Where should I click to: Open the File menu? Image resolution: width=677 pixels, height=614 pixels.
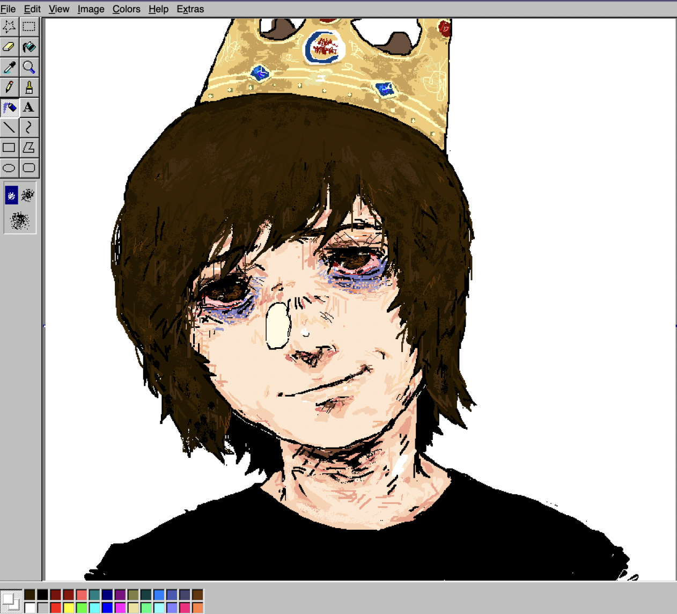click(8, 9)
